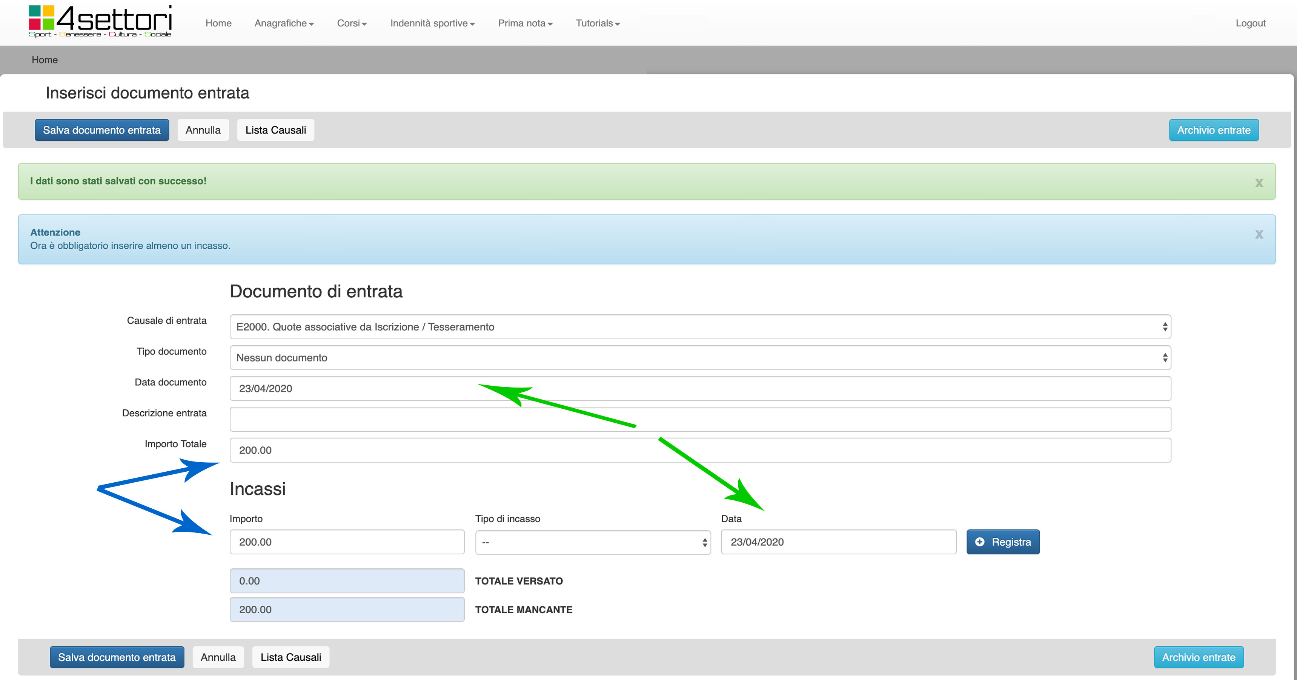1297x680 pixels.
Task: Click the Incassi Importo input field
Action: click(x=346, y=542)
